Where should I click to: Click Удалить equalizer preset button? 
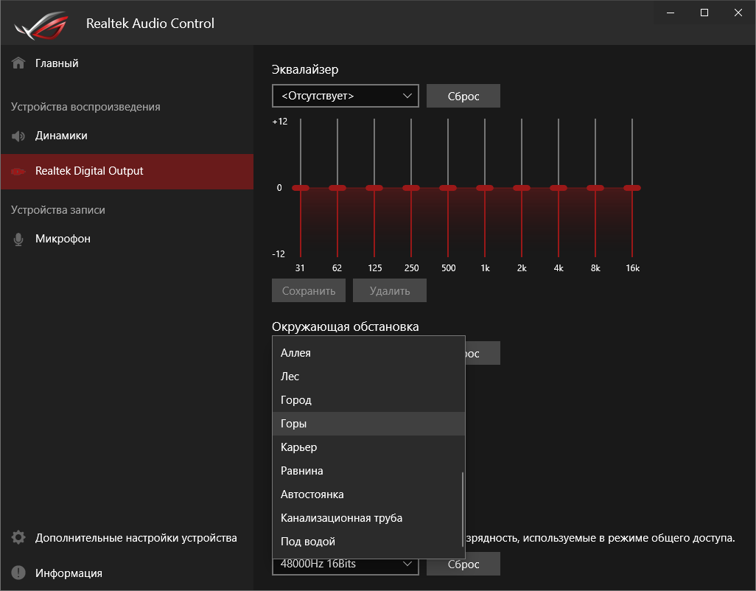click(x=390, y=290)
